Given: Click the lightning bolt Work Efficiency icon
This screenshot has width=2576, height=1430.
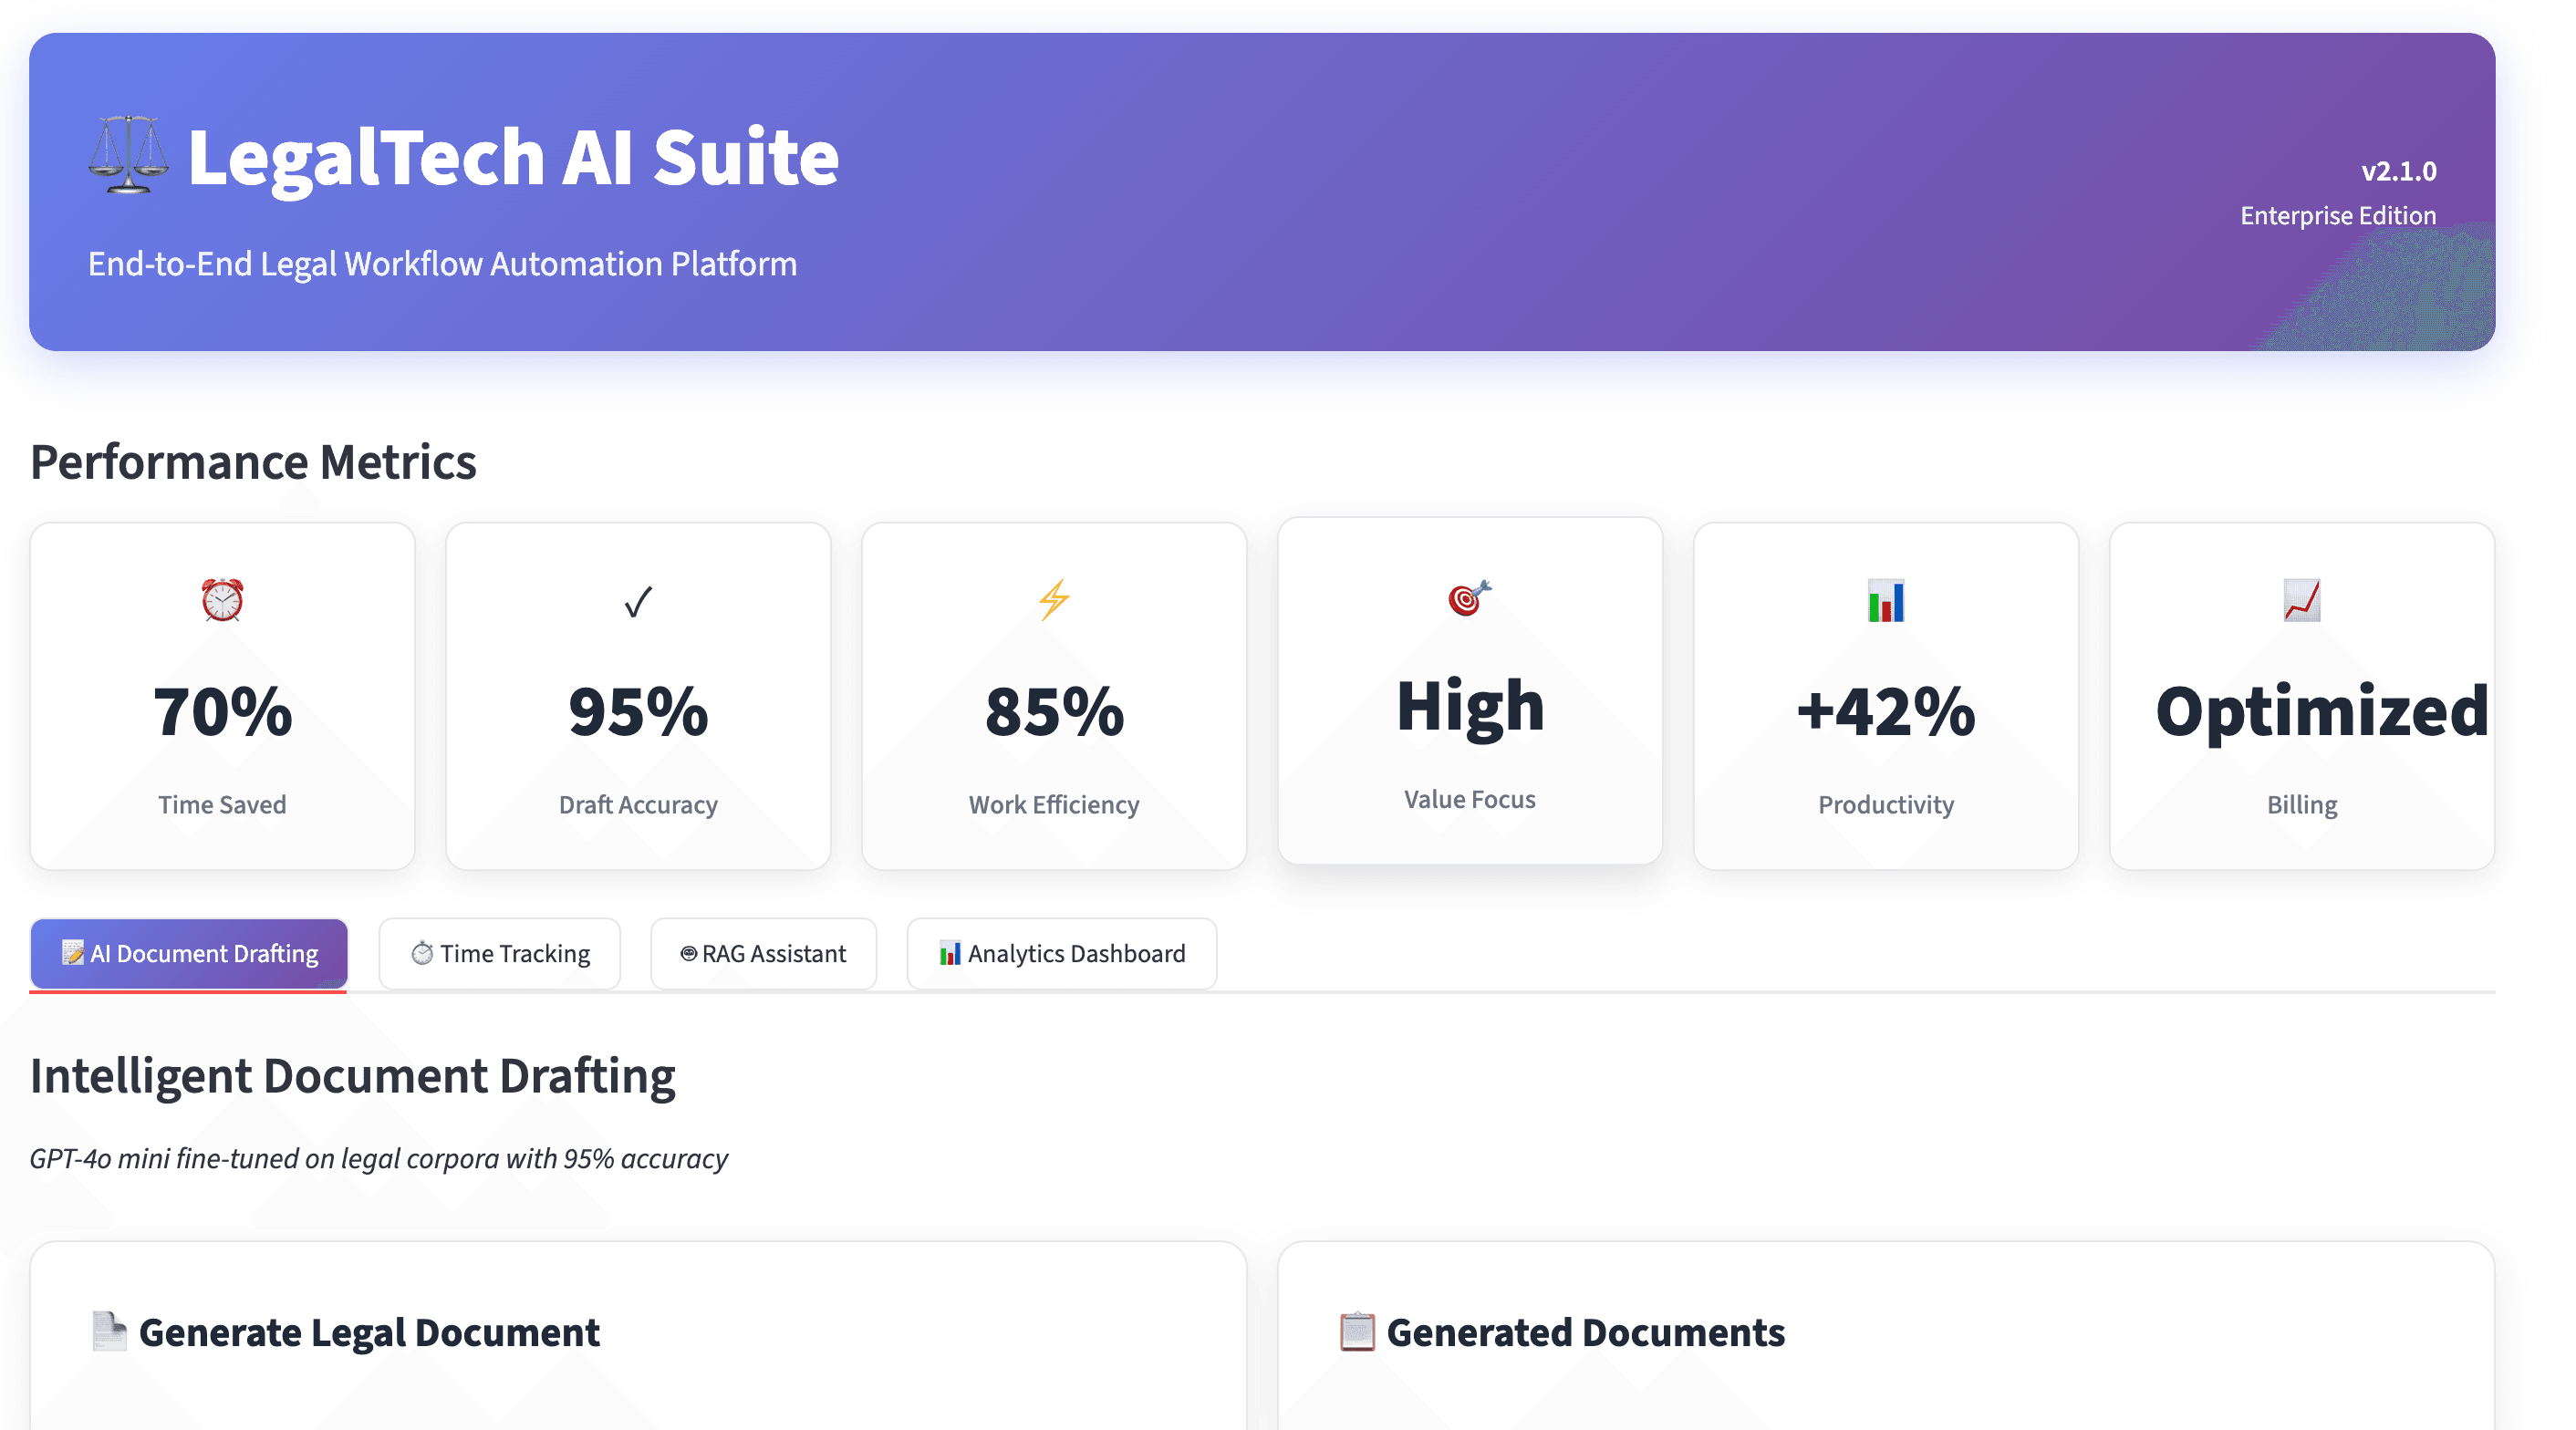Looking at the screenshot, I should tap(1054, 600).
